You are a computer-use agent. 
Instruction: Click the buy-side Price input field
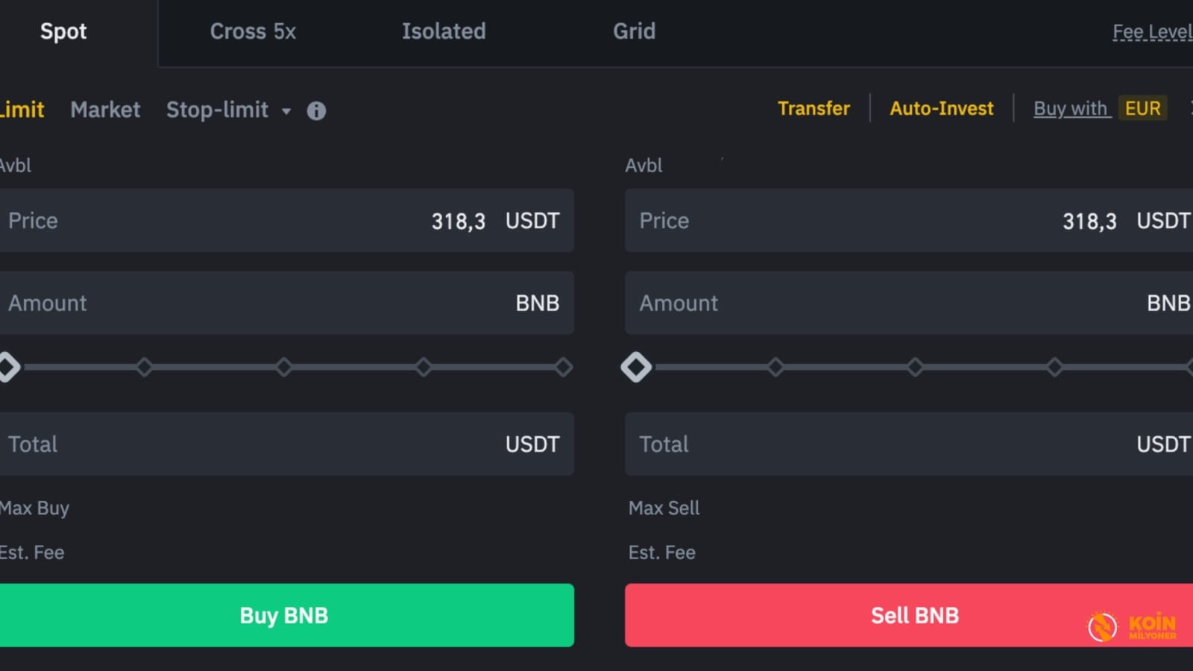[286, 221]
